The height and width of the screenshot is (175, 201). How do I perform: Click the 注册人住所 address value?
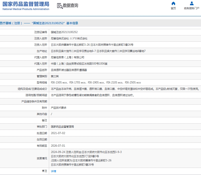tap(92, 45)
